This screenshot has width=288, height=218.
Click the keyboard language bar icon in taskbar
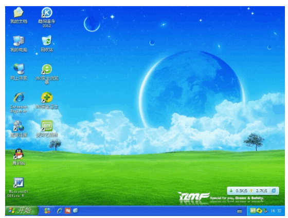click(240, 211)
